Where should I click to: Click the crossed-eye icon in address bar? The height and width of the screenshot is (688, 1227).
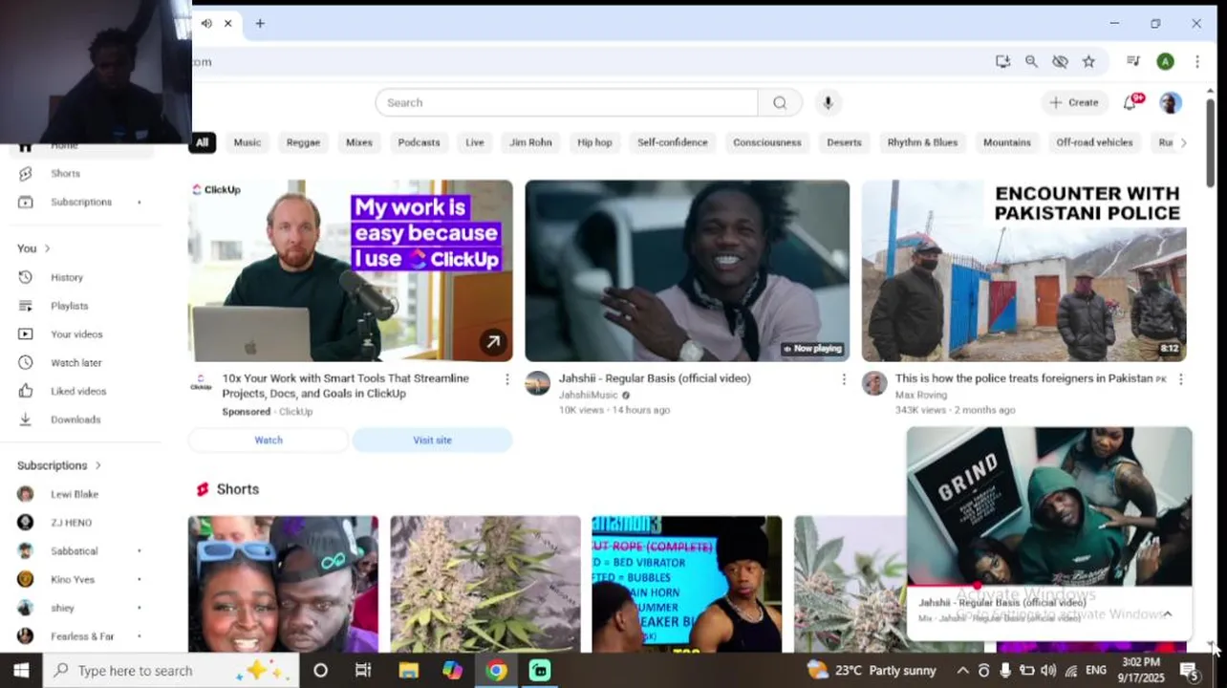click(x=1060, y=61)
